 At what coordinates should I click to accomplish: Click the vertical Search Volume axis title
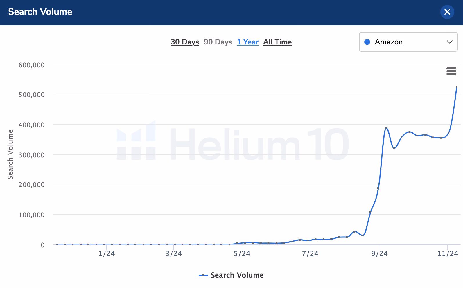(x=10, y=154)
